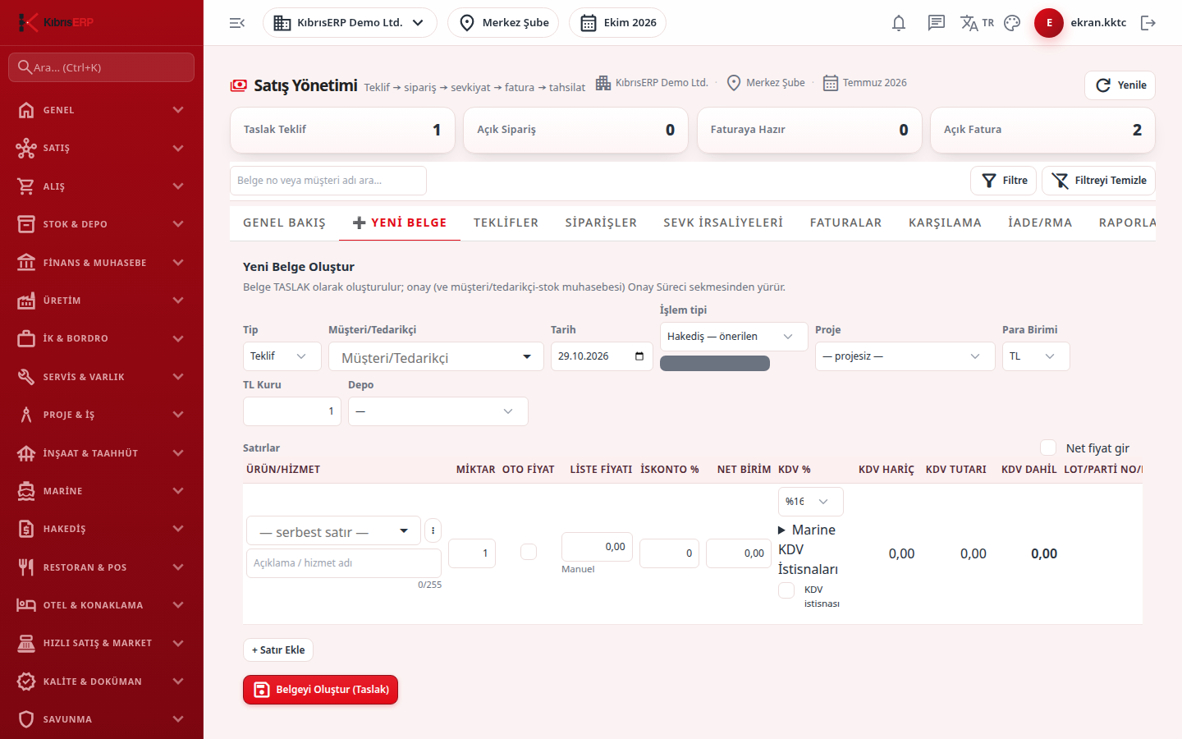Open the Müşteri/Tedarikçi combo box
The width and height of the screenshot is (1182, 739).
(x=436, y=357)
